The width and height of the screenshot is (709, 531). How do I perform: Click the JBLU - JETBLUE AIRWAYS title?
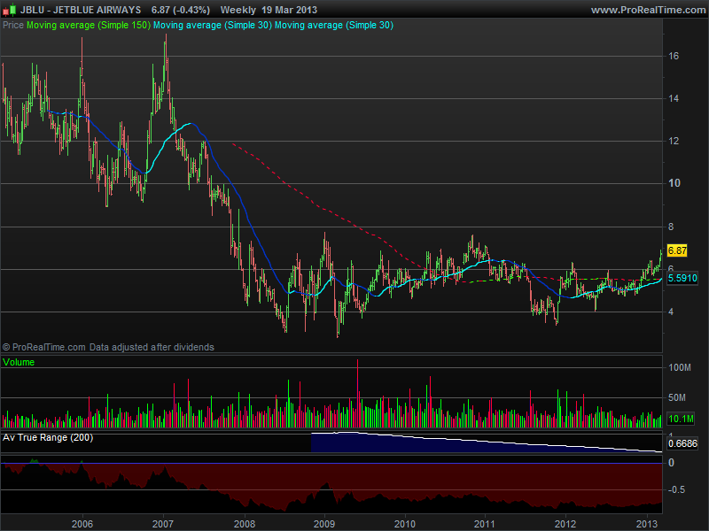point(80,10)
